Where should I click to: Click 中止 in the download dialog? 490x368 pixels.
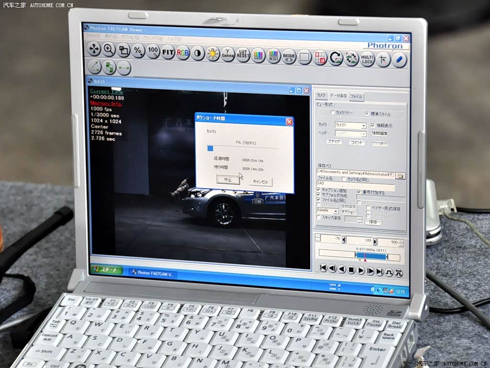coord(228,180)
